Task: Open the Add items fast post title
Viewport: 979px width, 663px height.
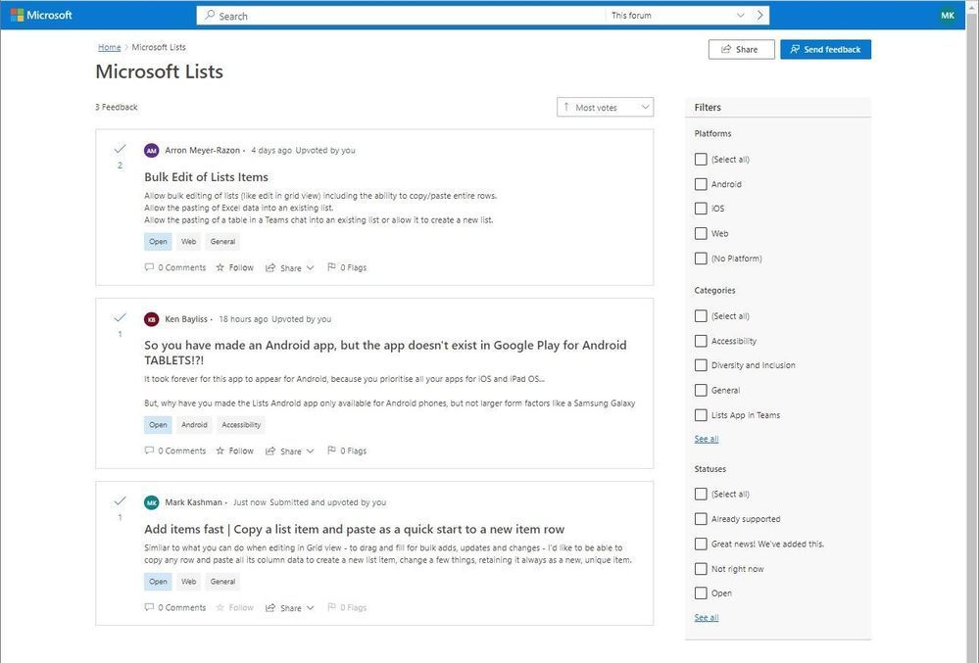Action: 354,530
